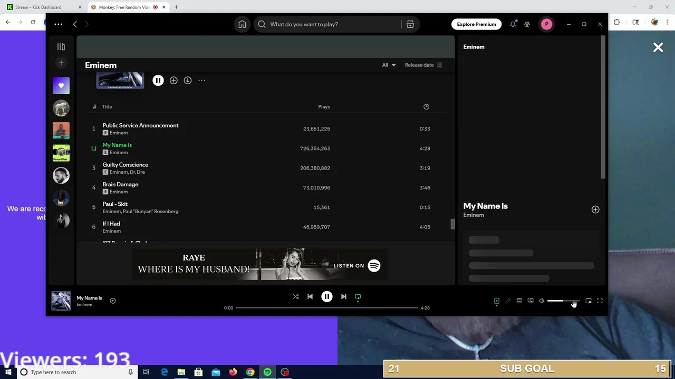Open Eminem artist link in player bar
The image size is (675, 379).
click(84, 305)
